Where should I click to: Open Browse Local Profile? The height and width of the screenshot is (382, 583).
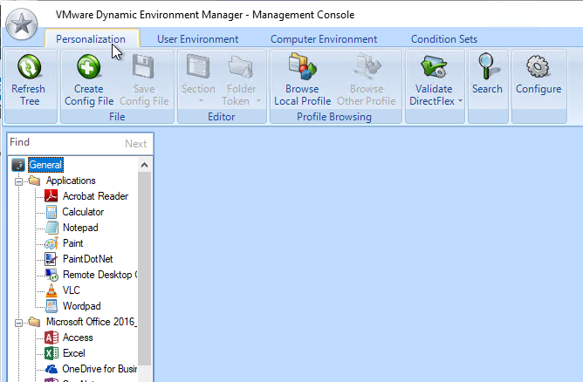coord(302,68)
